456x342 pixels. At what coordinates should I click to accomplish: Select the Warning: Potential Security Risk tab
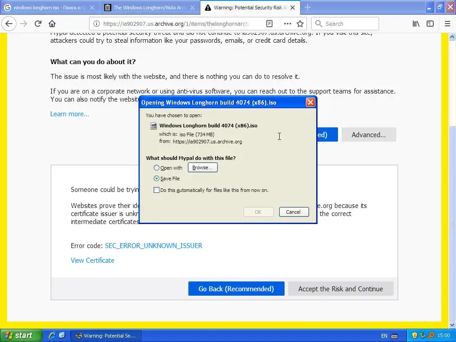click(x=250, y=8)
